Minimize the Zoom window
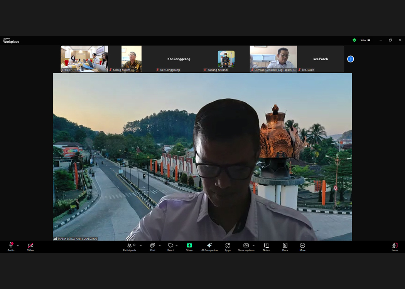The width and height of the screenshot is (405, 289). (381, 40)
